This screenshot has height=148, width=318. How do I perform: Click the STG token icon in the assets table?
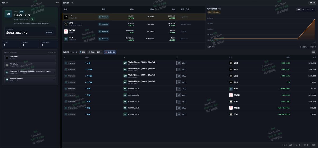point(66,24)
